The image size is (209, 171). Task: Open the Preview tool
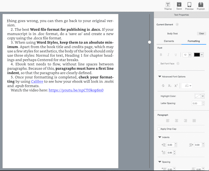[x=189, y=6]
